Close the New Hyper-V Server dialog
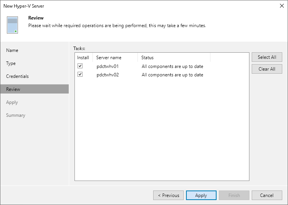 [x=282, y=6]
